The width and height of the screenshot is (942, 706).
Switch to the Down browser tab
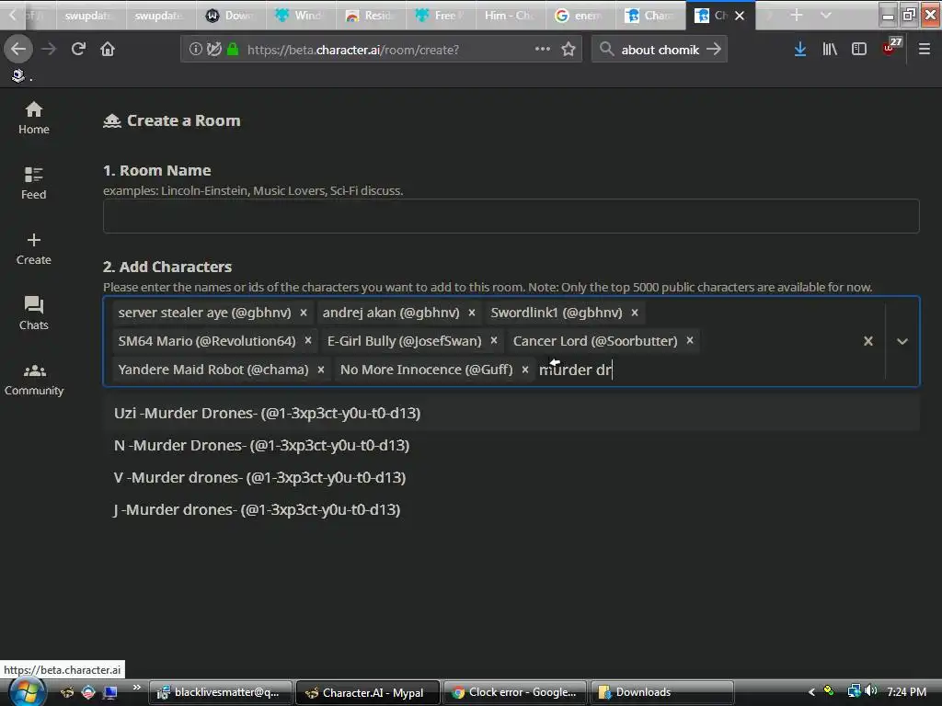(x=231, y=16)
